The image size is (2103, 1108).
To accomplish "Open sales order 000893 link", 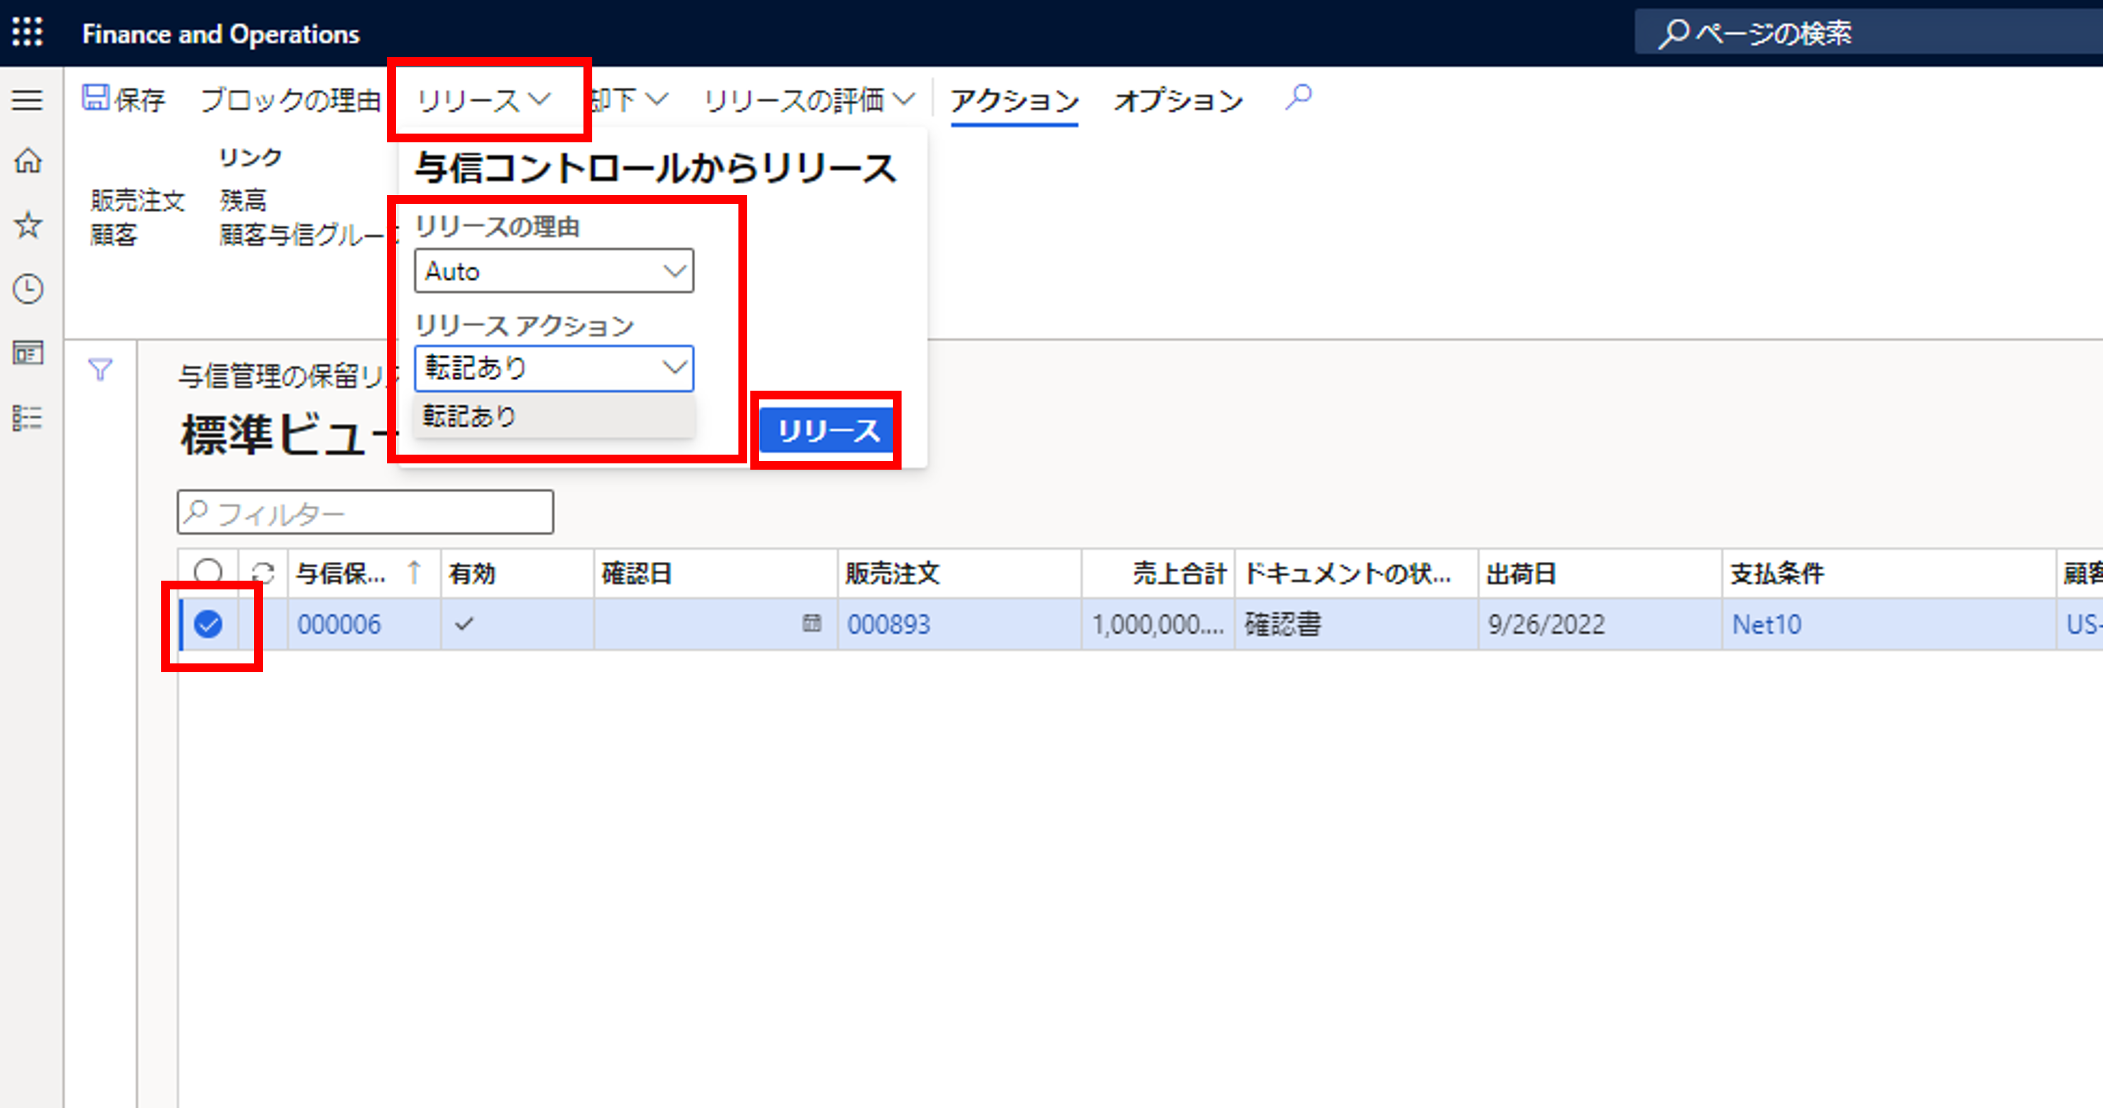I will 888,624.
